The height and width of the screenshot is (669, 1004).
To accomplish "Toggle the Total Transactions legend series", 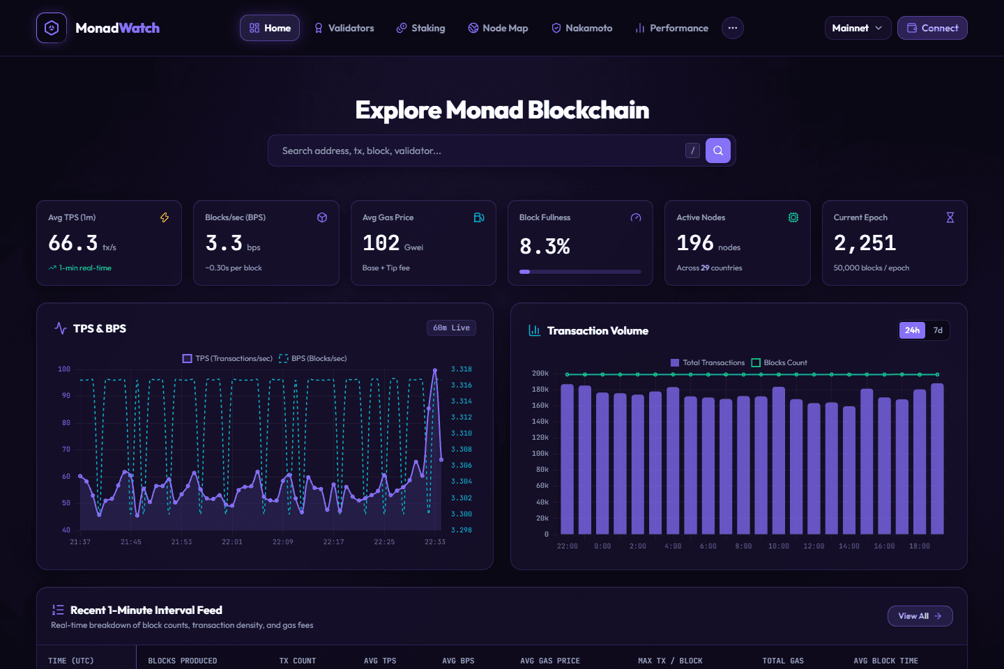I will point(708,362).
